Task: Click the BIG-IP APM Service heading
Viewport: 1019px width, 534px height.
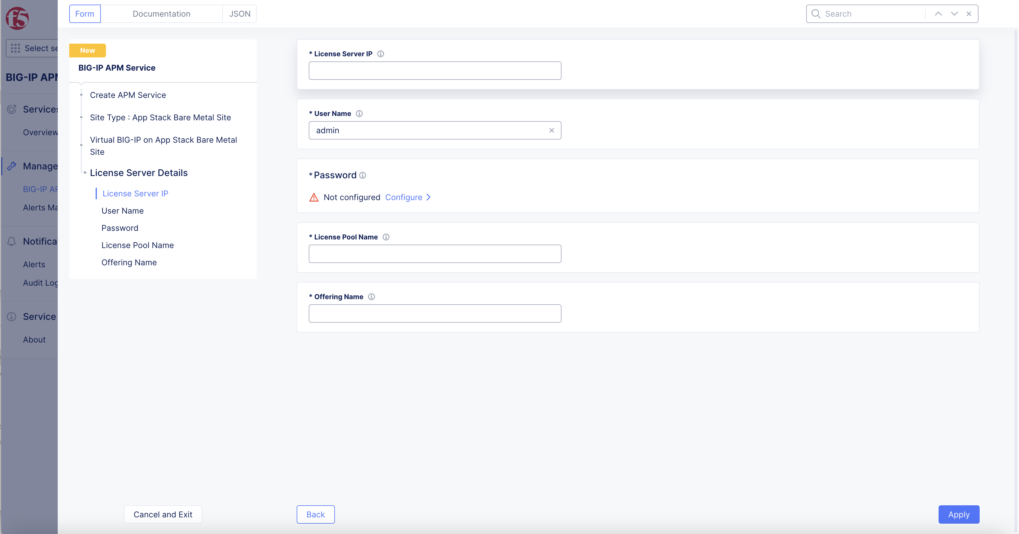Action: pyautogui.click(x=117, y=68)
